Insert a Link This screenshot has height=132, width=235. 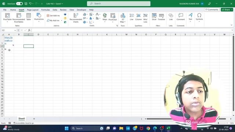[171, 17]
